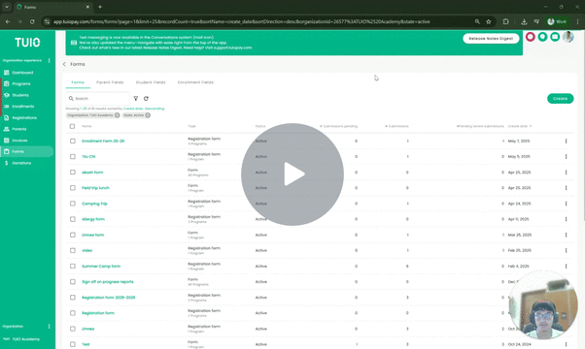Open Forms in the sidebar
Viewport: 585px width, 349px height.
(x=27, y=151)
